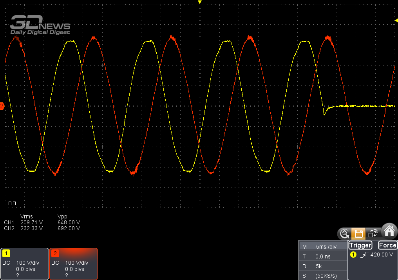Open channel 1 settings panel
Viewport: 398px width, 280px height.
(x=24, y=264)
